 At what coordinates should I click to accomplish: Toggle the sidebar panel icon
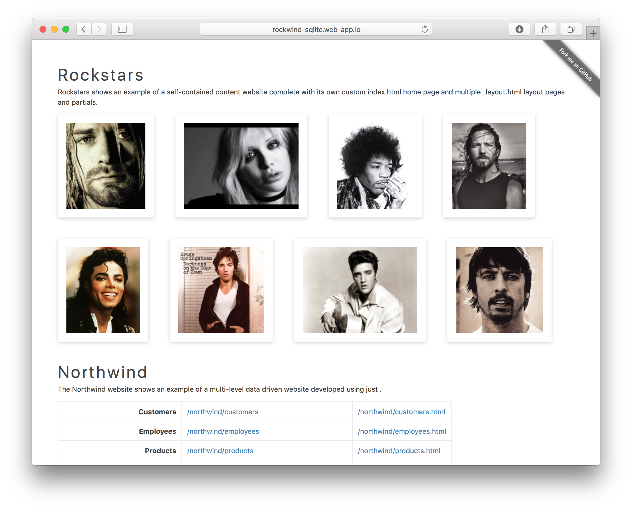[122, 29]
